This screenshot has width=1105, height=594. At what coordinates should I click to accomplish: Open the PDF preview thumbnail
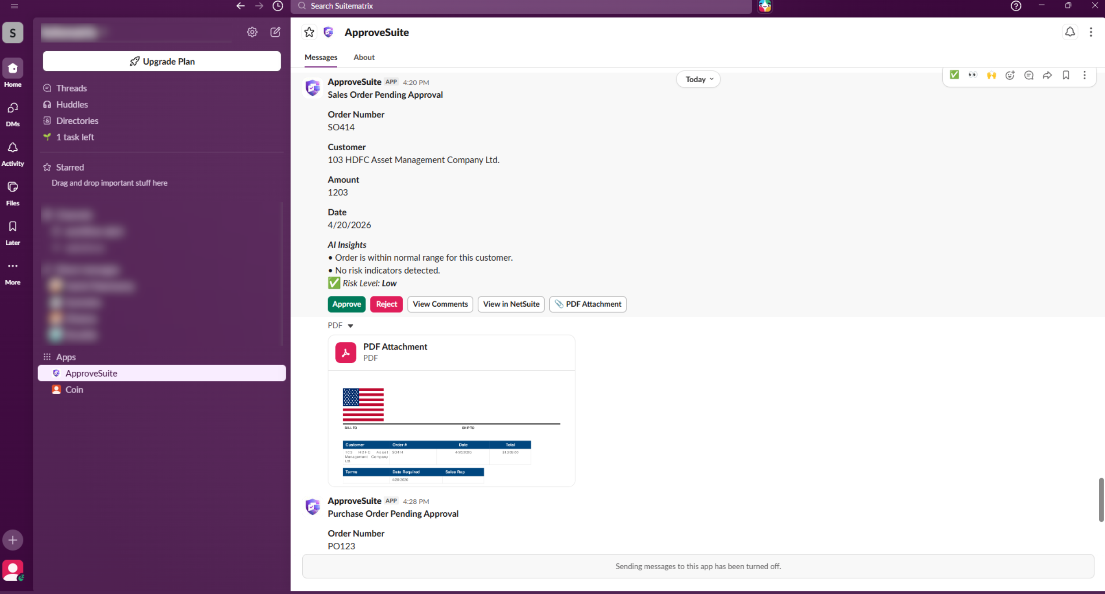click(x=451, y=428)
